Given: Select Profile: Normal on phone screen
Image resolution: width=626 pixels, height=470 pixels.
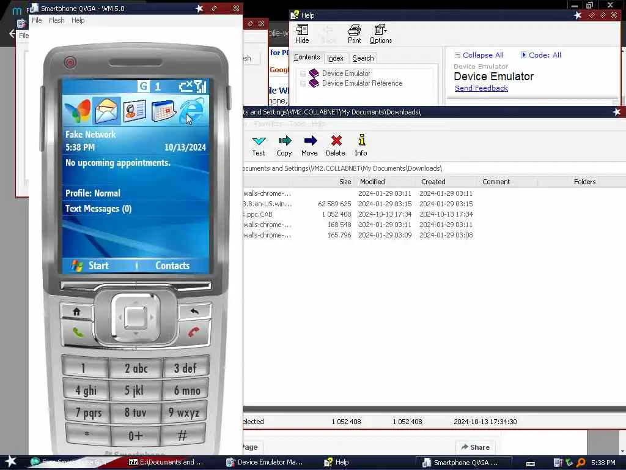Looking at the screenshot, I should 135,193.
